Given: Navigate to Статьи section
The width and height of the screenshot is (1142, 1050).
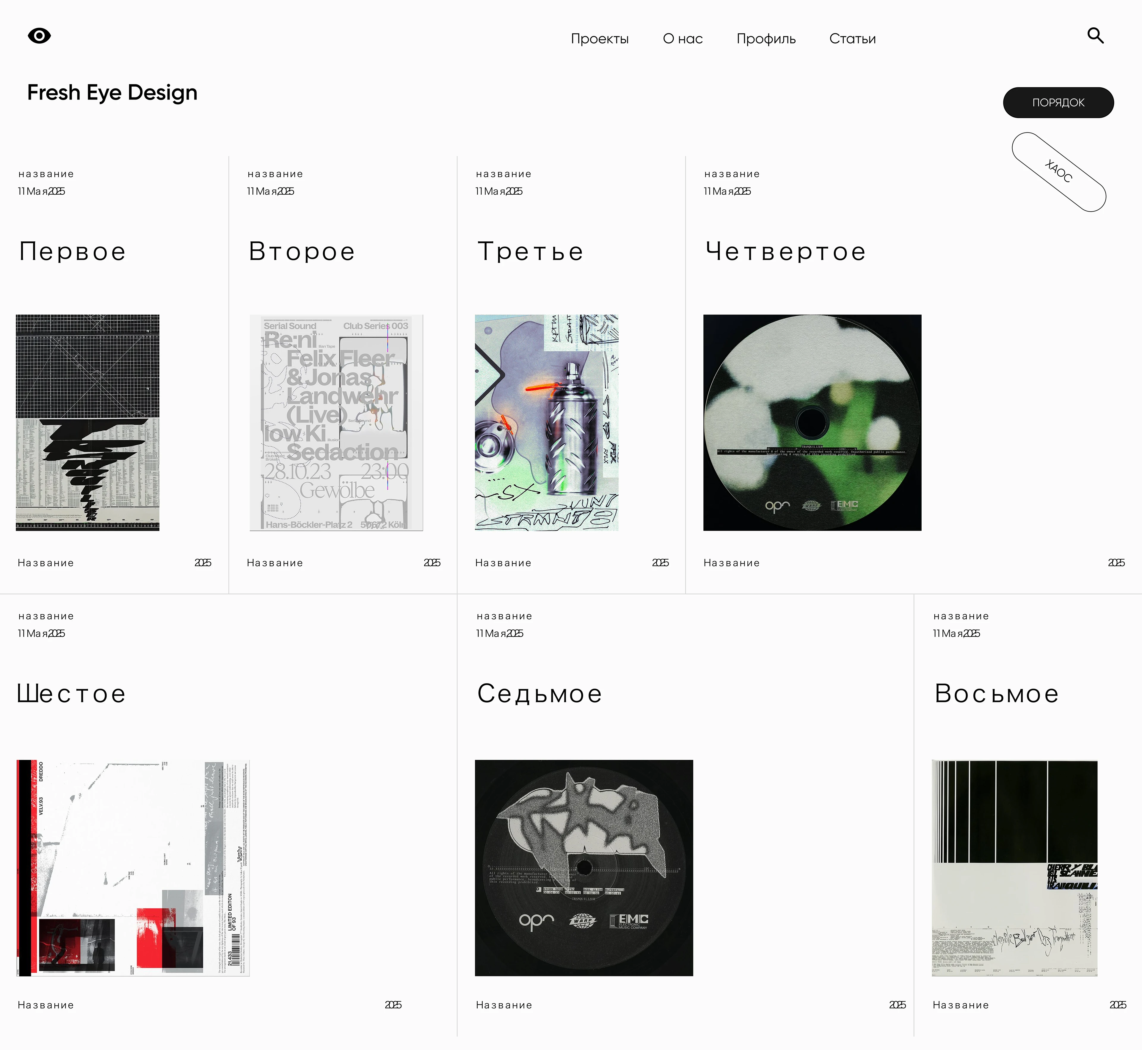Looking at the screenshot, I should [852, 39].
